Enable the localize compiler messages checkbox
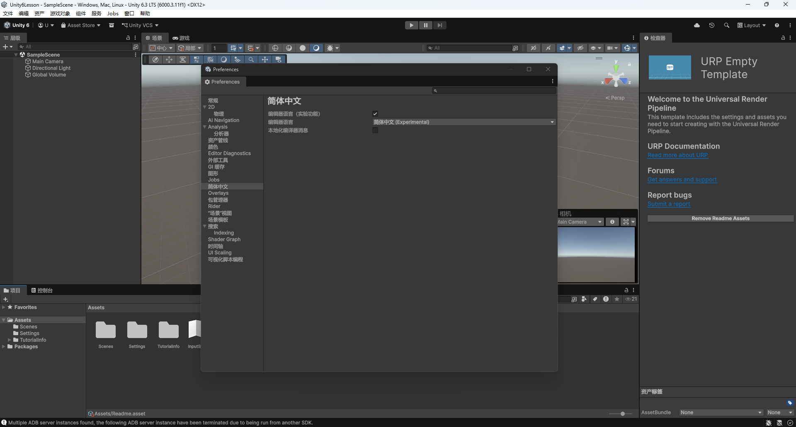The height and width of the screenshot is (427, 796). pyautogui.click(x=375, y=130)
